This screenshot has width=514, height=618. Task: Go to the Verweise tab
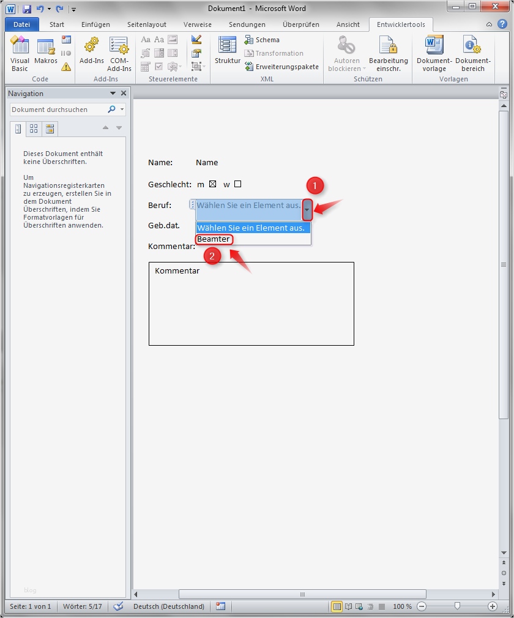(198, 24)
